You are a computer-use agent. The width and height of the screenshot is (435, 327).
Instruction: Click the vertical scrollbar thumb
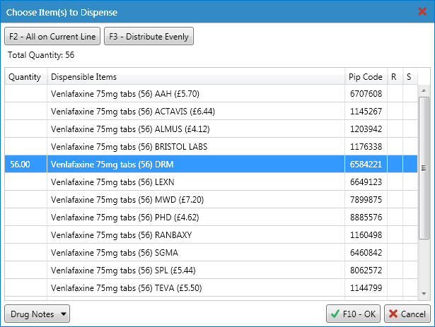[x=424, y=167]
